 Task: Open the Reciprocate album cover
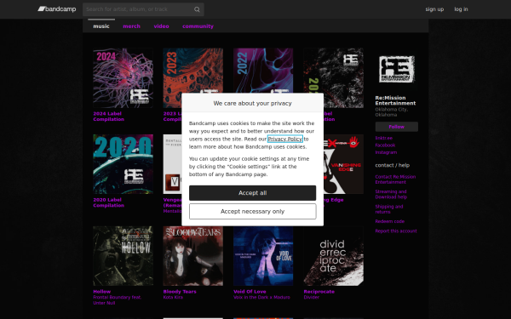point(333,256)
